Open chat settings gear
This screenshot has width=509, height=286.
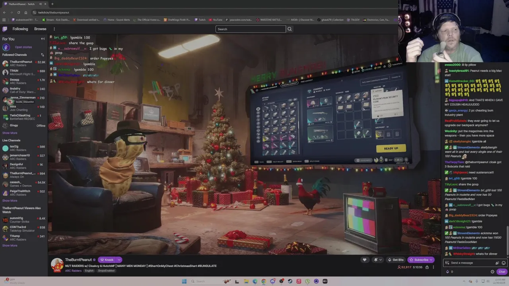point(492,272)
